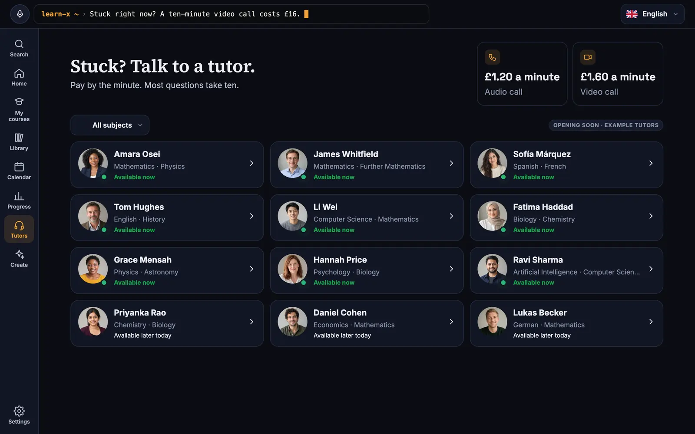Open the Library section
The image size is (695, 434).
point(19,142)
